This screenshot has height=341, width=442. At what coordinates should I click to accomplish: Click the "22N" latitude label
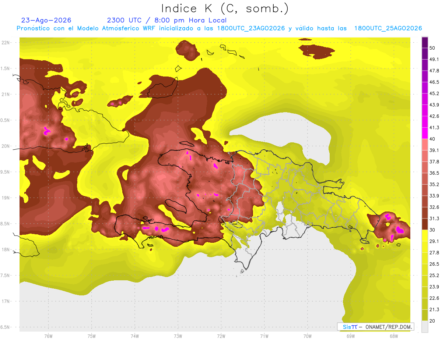[x=6, y=43]
